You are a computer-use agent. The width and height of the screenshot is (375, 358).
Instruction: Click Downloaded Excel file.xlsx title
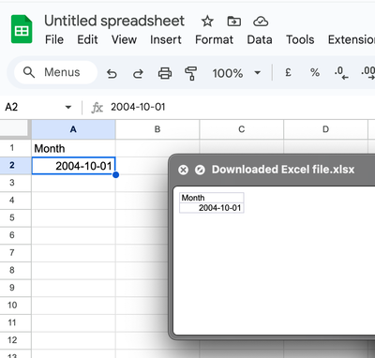[x=283, y=170]
